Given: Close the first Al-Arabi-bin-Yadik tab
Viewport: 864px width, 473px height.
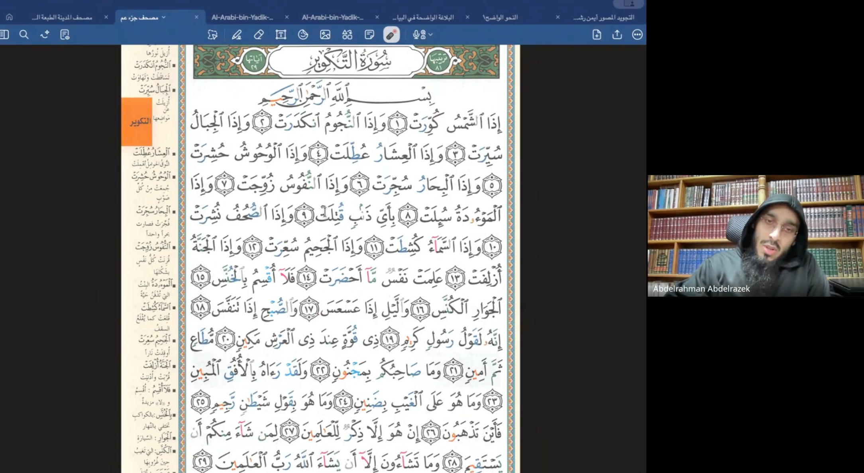Looking at the screenshot, I should click(287, 17).
